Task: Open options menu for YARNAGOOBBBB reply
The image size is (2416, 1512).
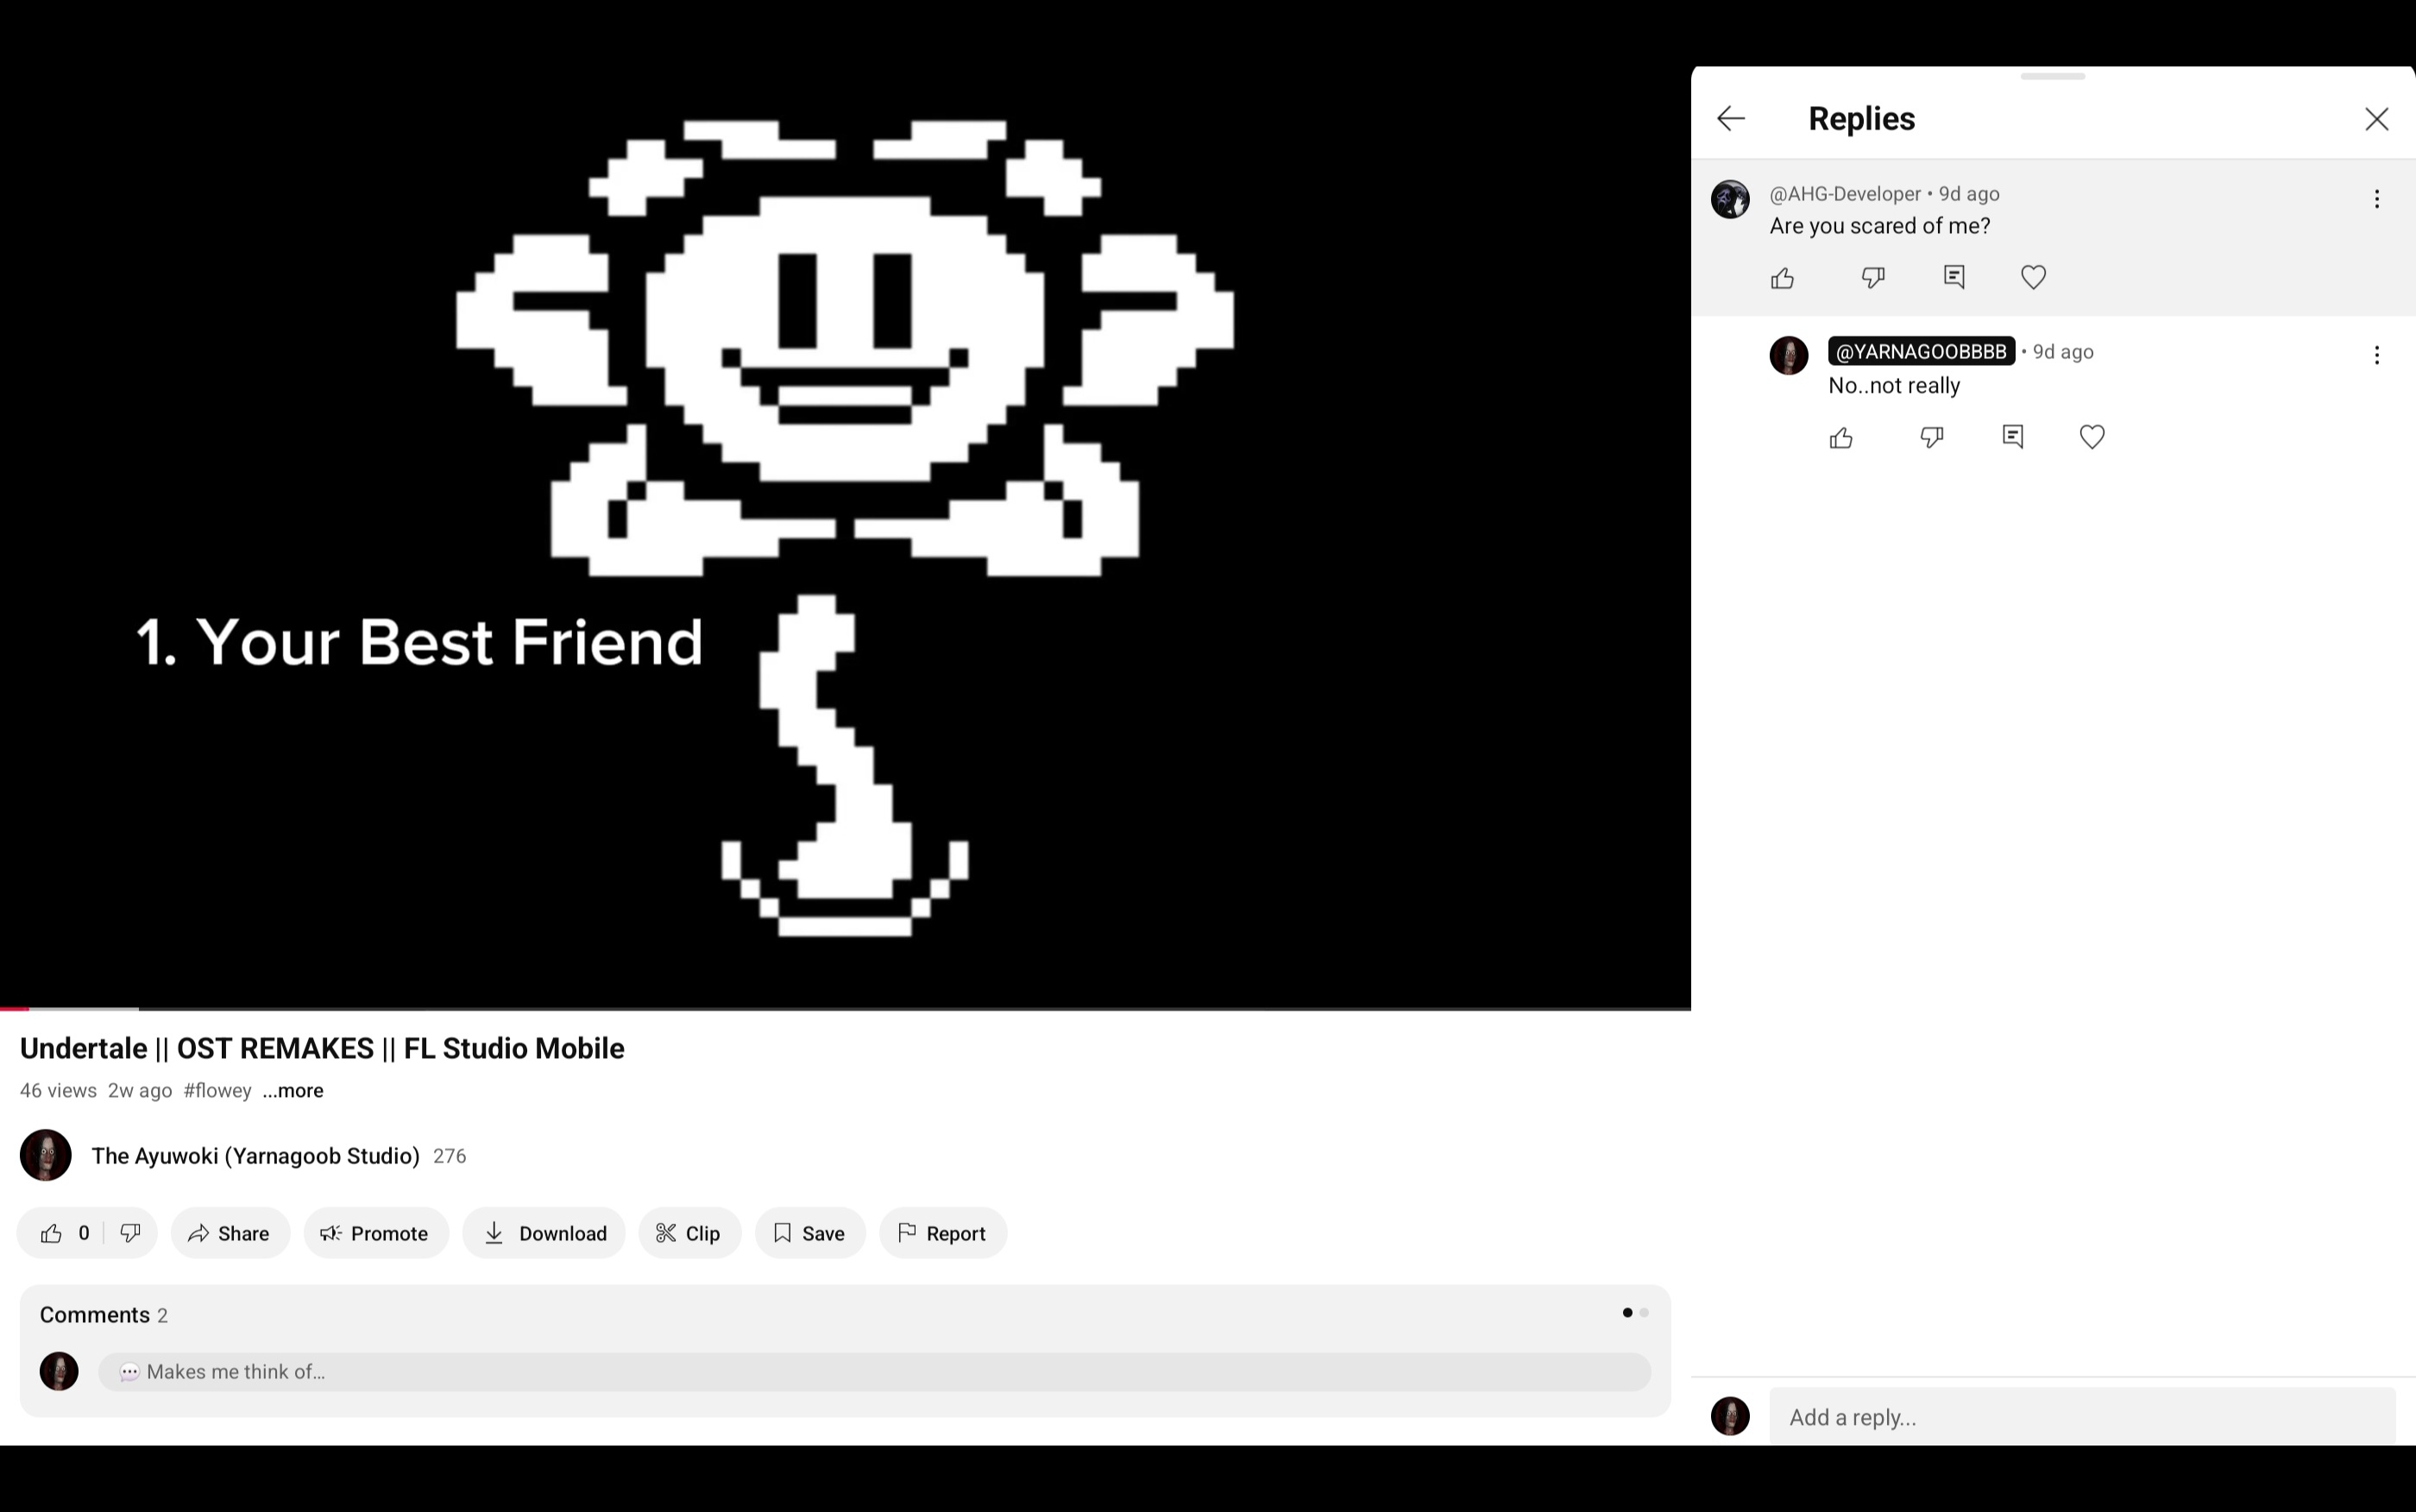Action: 2376,355
